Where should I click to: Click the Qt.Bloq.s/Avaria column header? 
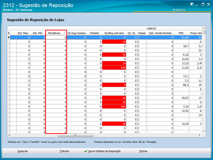(114, 33)
